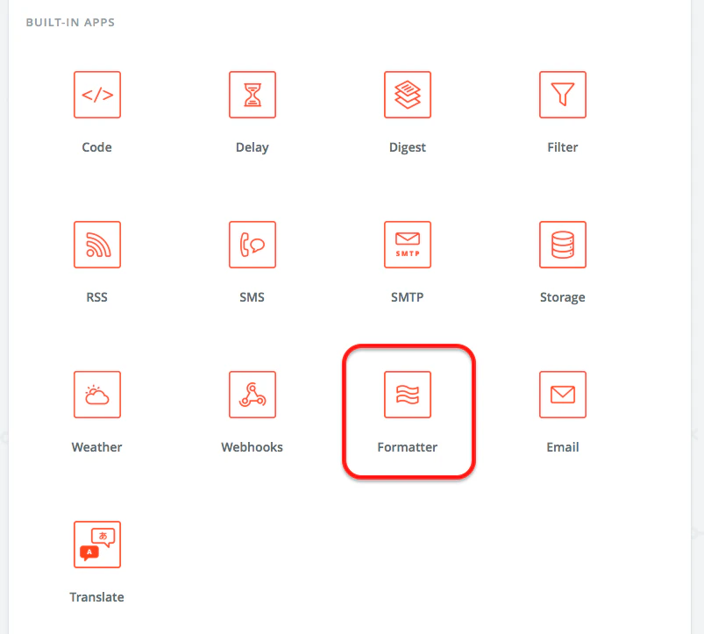This screenshot has height=634, width=704.
Task: Click the "SMS" text label
Action: [252, 297]
